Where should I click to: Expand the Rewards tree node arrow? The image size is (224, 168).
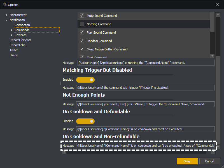click(x=12, y=35)
